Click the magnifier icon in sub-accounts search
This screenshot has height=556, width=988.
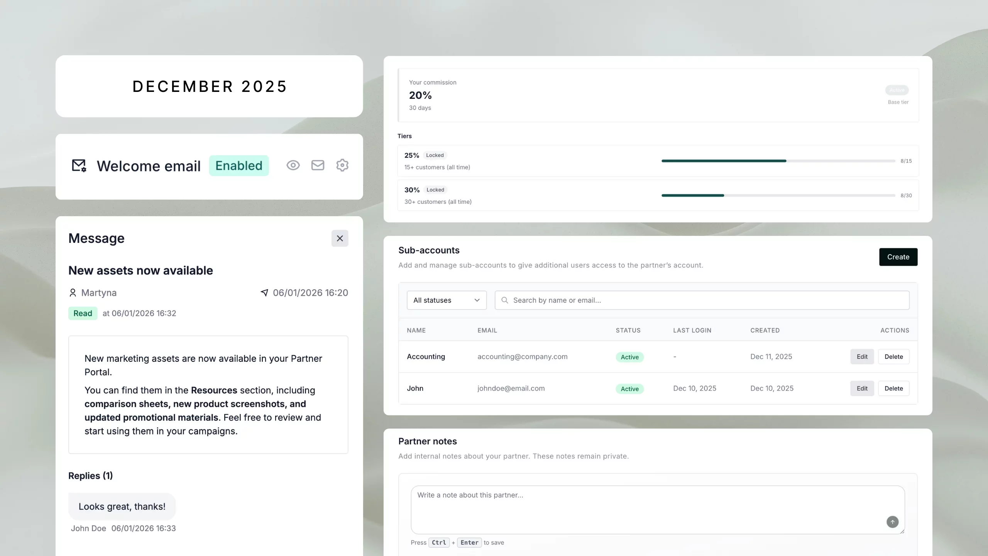pos(504,300)
